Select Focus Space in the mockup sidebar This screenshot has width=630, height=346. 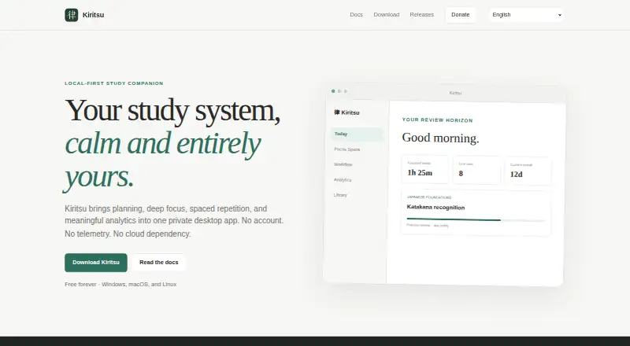347,149
